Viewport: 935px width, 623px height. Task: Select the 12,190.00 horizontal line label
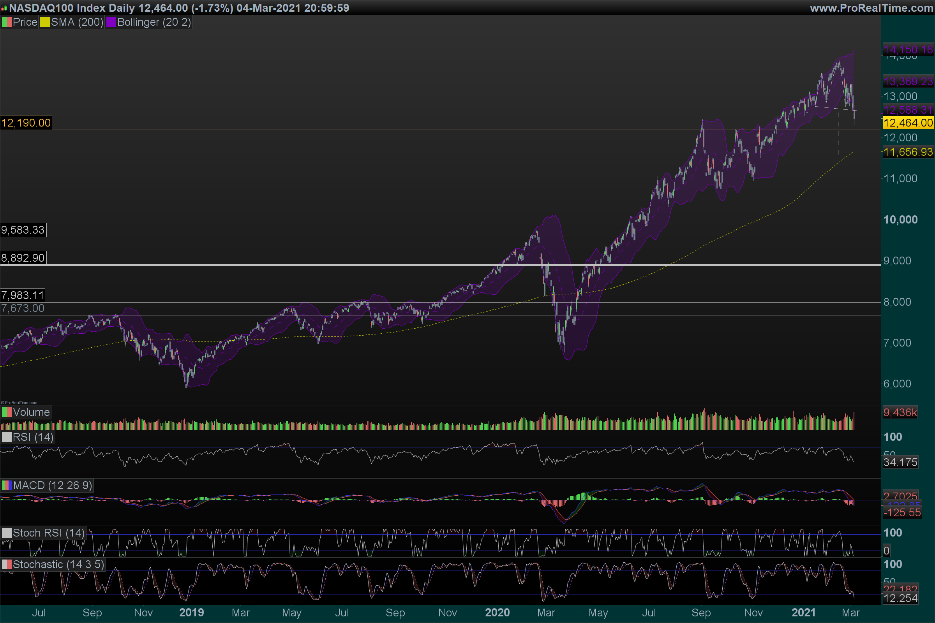click(26, 123)
